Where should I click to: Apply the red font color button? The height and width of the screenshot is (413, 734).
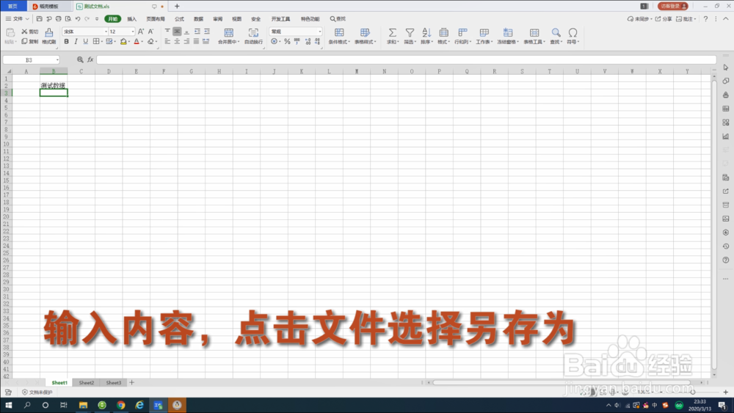[137, 42]
